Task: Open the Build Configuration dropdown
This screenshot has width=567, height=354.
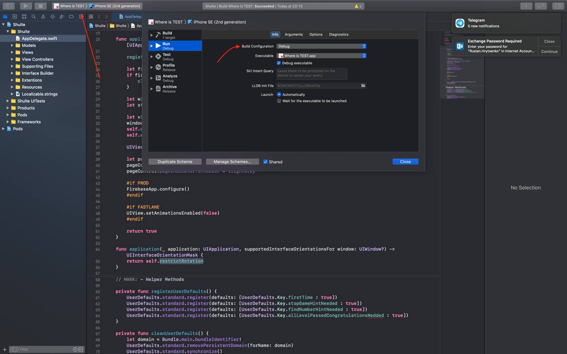Action: click(322, 46)
